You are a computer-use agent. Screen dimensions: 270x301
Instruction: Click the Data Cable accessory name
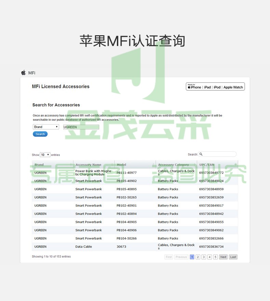pyautogui.click(x=84, y=247)
